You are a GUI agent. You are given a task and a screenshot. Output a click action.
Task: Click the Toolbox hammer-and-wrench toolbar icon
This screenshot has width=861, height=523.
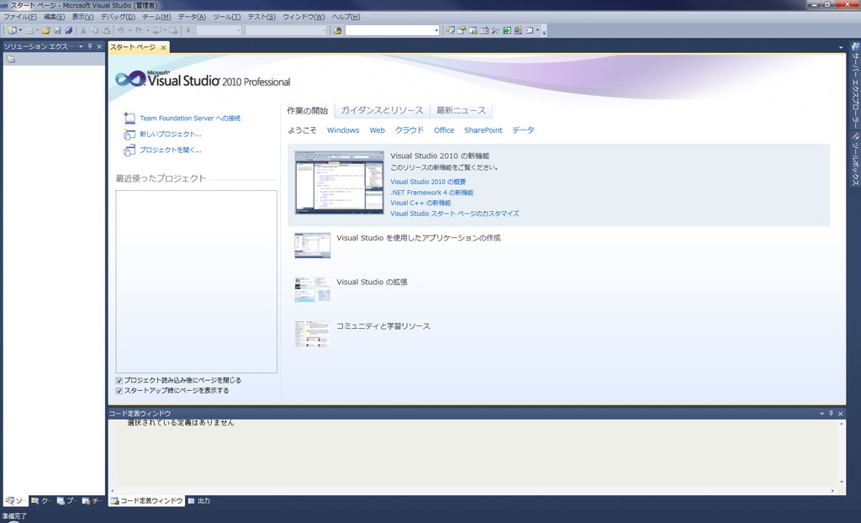click(x=495, y=30)
